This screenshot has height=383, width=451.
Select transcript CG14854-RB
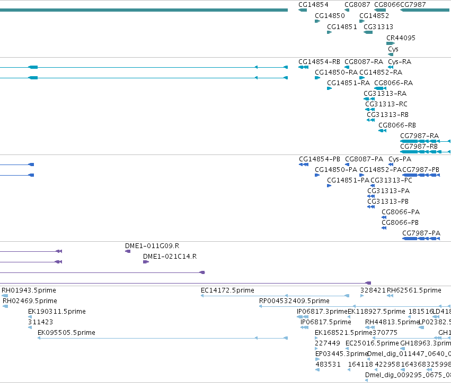[319, 62]
